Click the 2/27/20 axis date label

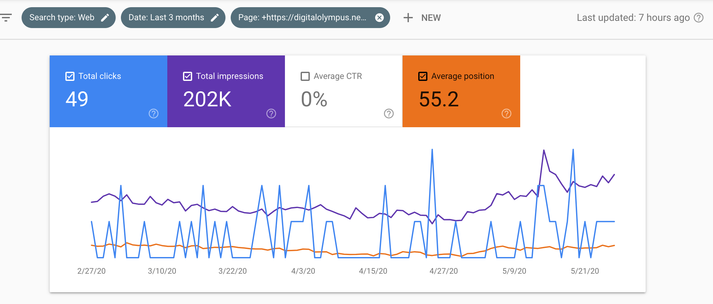pos(91,271)
